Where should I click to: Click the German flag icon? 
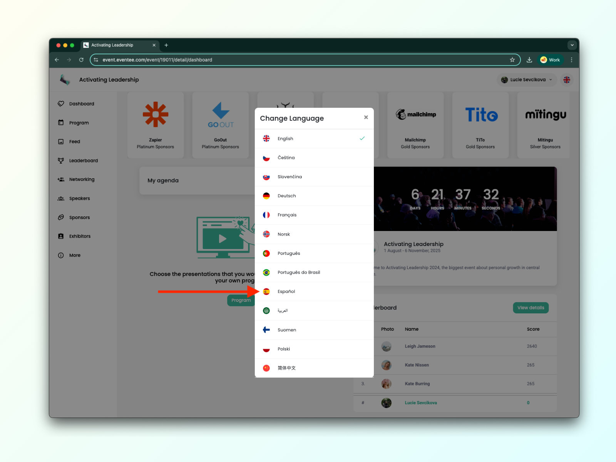coord(266,196)
